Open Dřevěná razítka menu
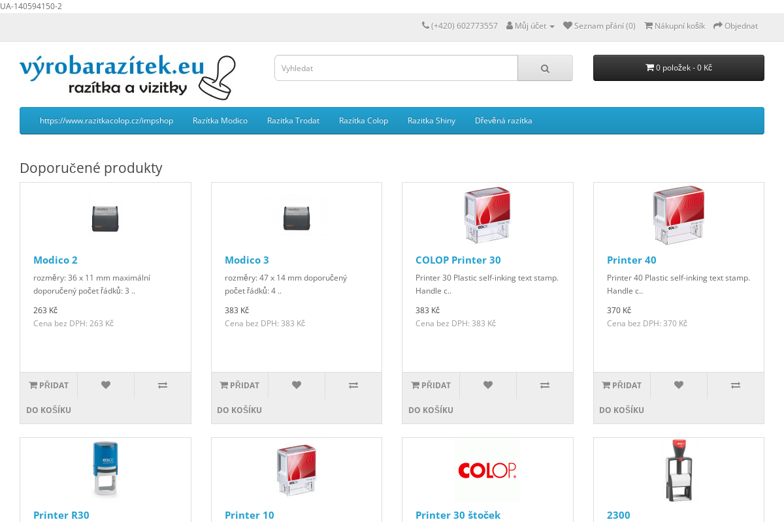This screenshot has height=522, width=784. pyautogui.click(x=504, y=121)
